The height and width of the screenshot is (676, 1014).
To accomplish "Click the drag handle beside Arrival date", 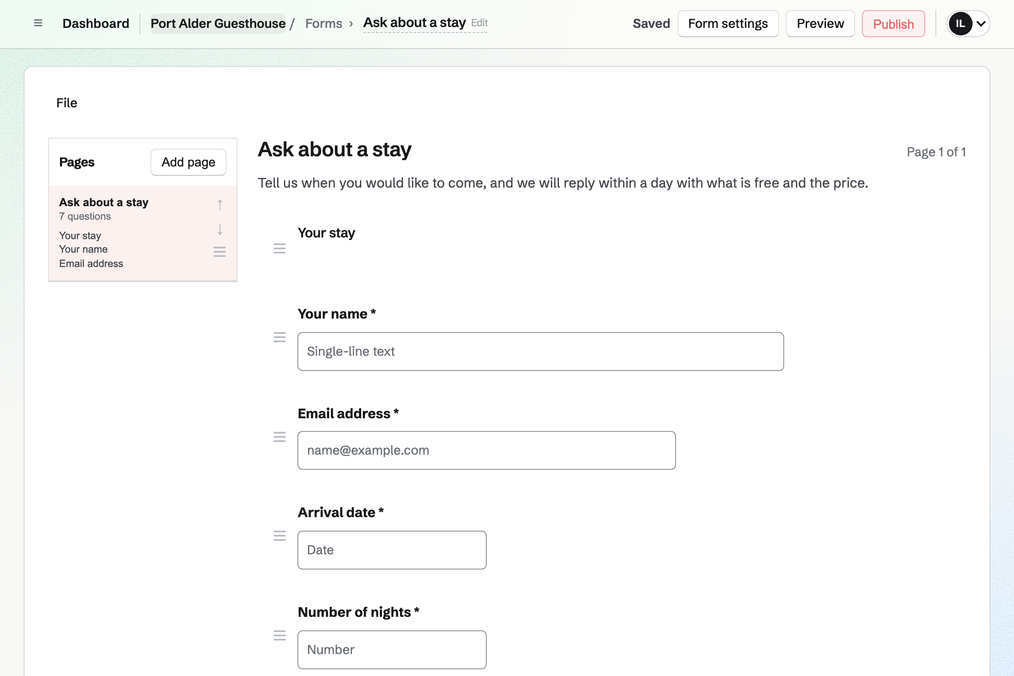I will pyautogui.click(x=280, y=536).
